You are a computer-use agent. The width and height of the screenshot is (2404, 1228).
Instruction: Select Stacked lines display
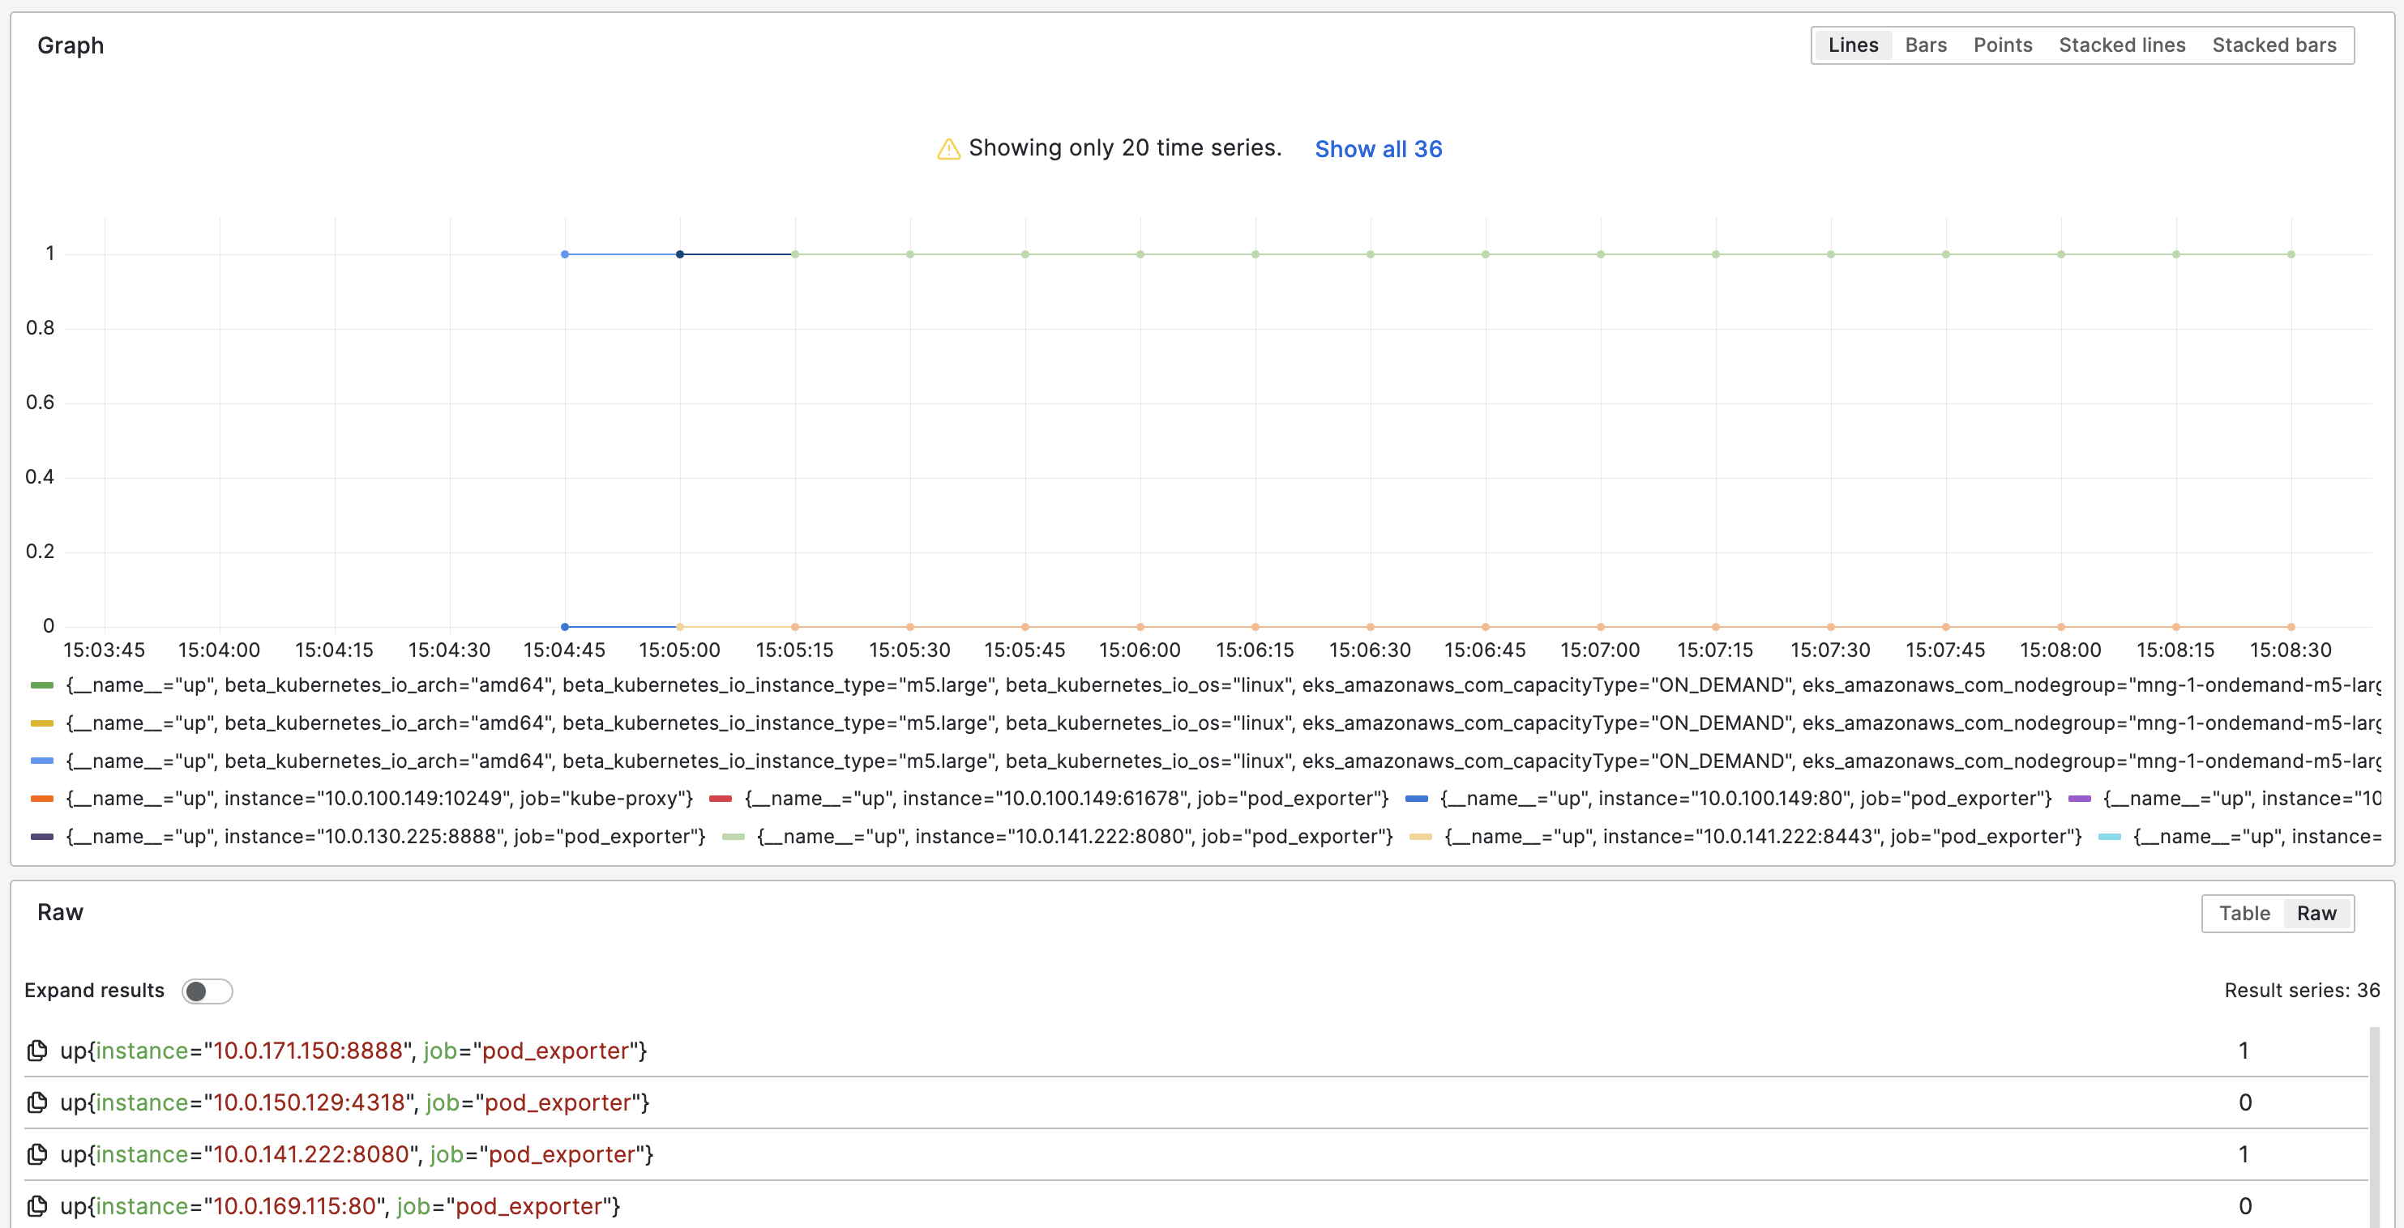coord(2121,45)
